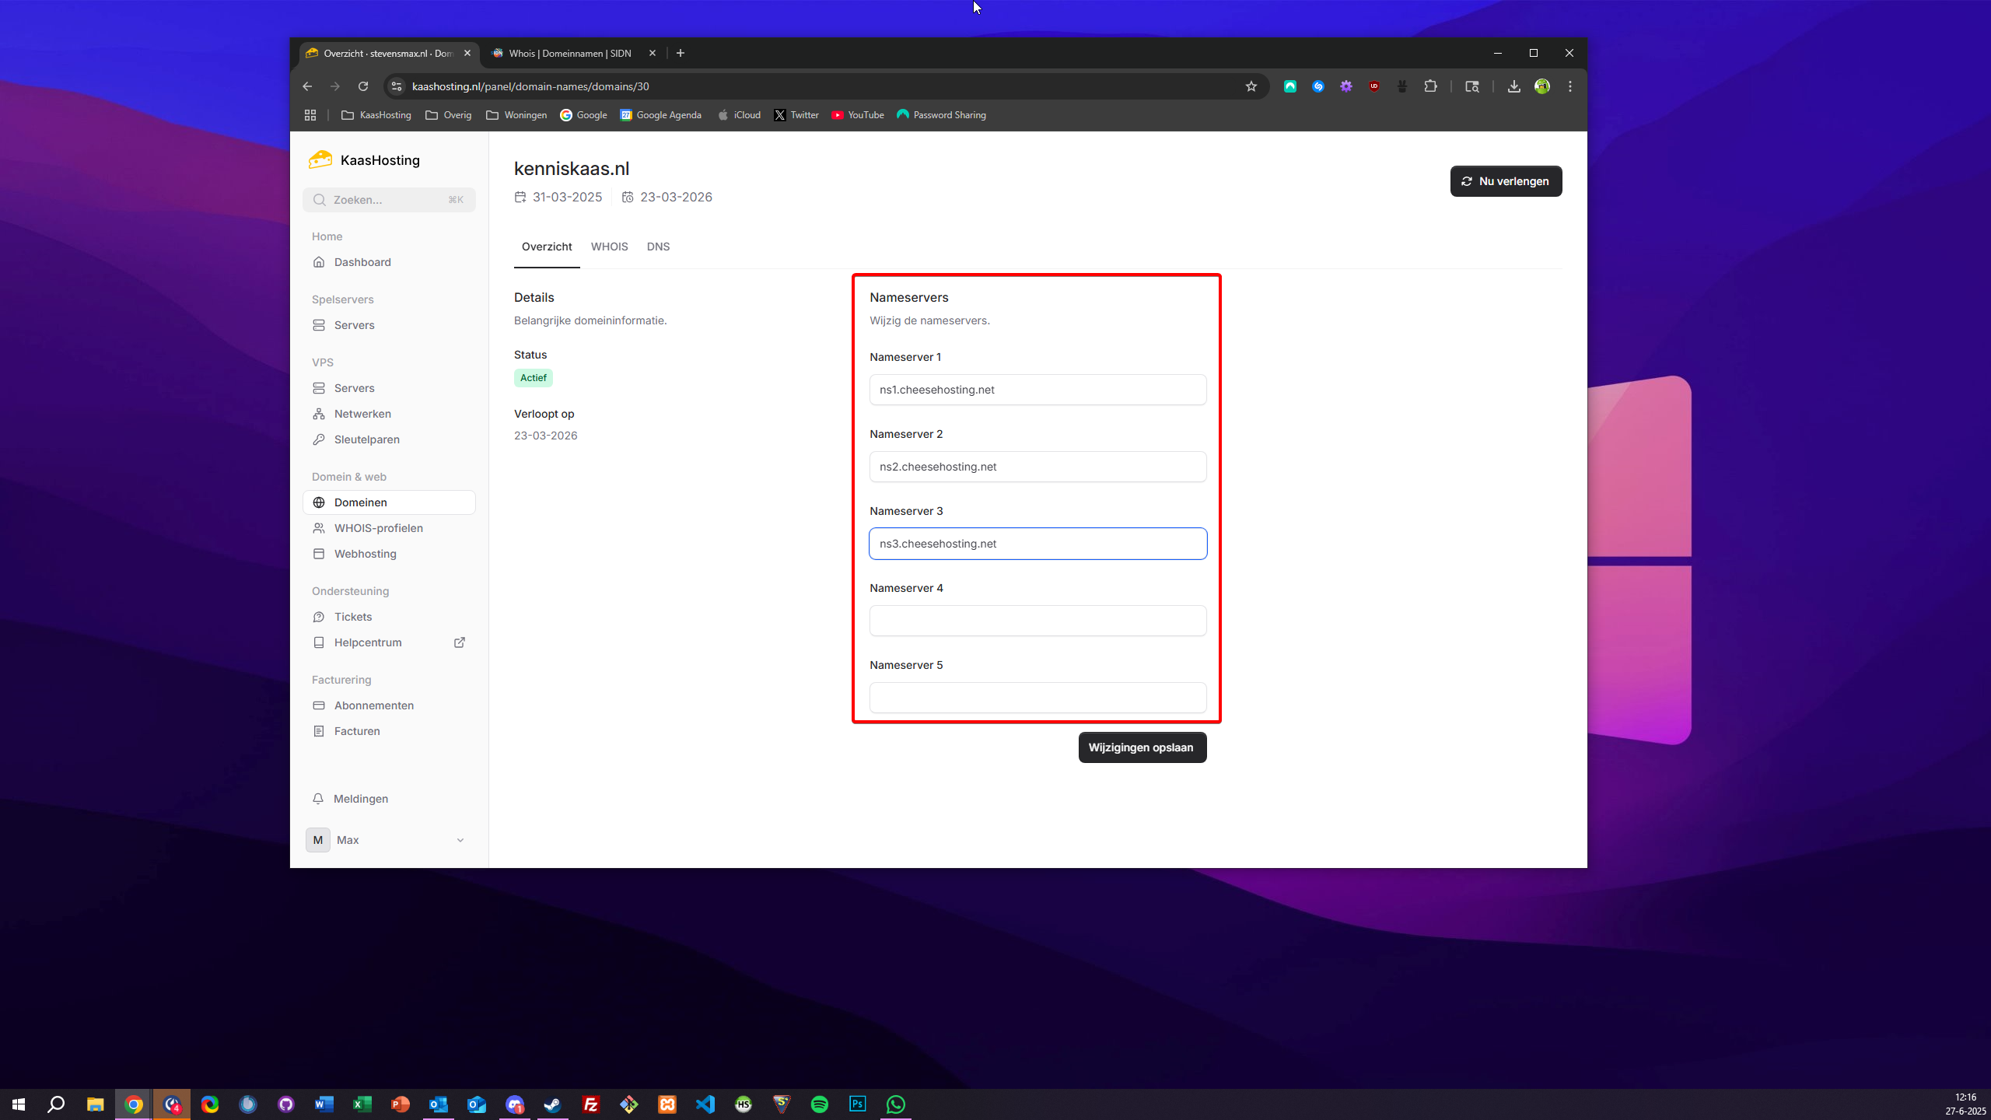Open Spotify from the taskbar
1991x1120 pixels.
(819, 1104)
